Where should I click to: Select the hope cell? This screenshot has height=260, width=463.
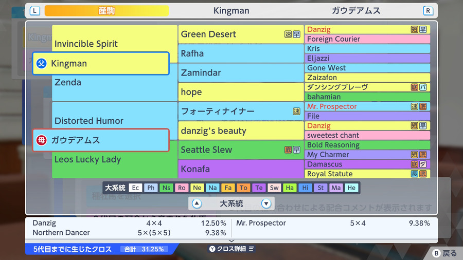click(x=241, y=92)
